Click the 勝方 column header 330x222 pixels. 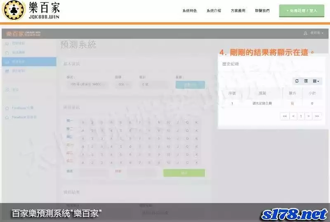point(292,93)
